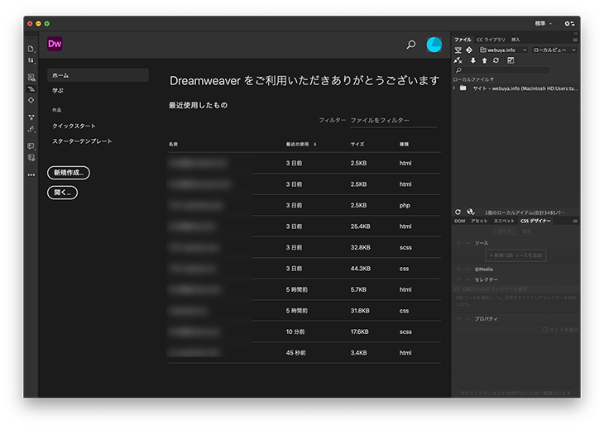This screenshot has width=604, height=429.
Task: Click the plus next to @Media
Action: tap(458, 269)
